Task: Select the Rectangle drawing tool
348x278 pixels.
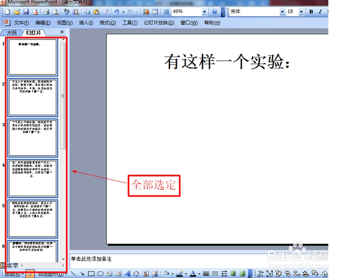Action: tap(91, 273)
